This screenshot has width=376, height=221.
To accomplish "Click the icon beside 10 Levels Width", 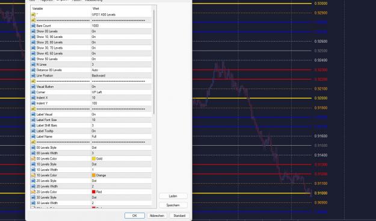I will tap(33, 170).
